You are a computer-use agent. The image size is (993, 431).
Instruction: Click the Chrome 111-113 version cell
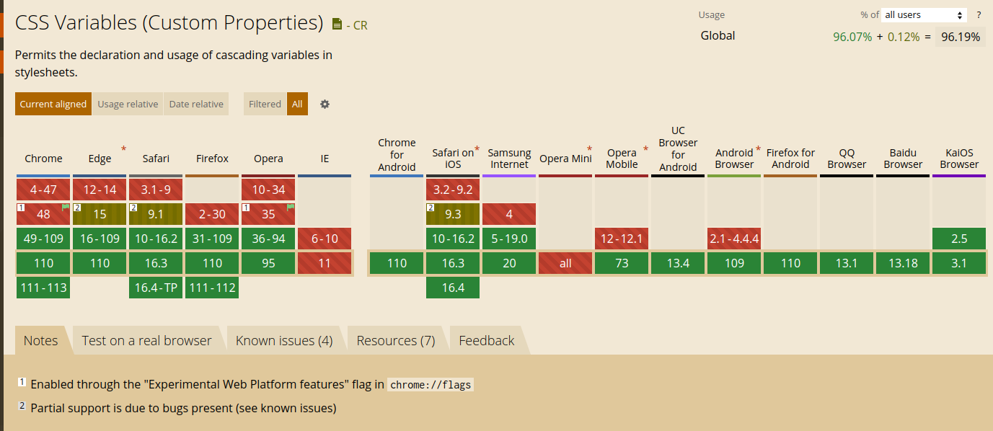[x=43, y=288]
